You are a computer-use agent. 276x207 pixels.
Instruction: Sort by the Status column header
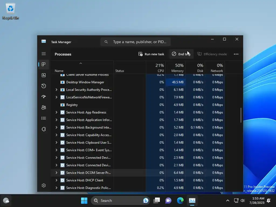click(x=130, y=68)
